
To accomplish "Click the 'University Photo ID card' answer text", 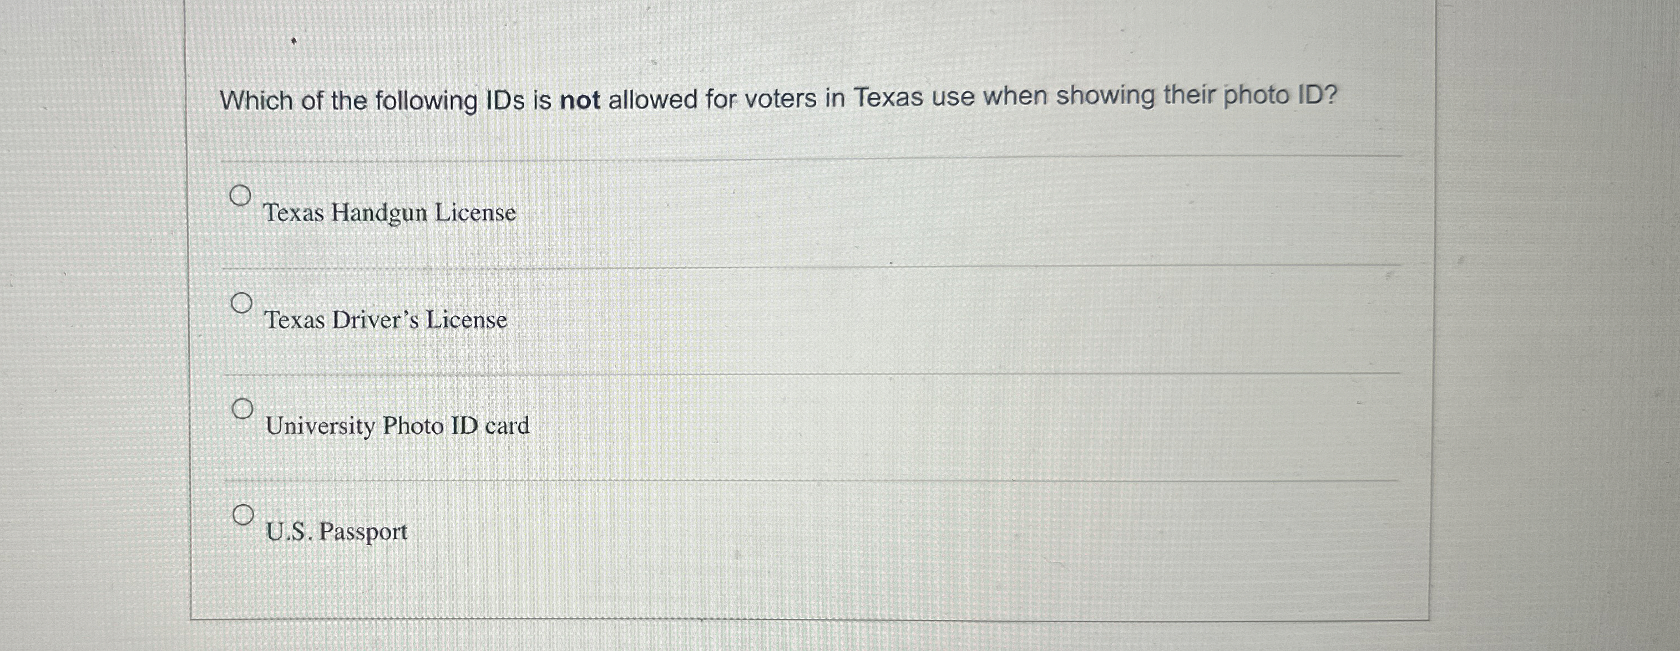I will [x=397, y=426].
